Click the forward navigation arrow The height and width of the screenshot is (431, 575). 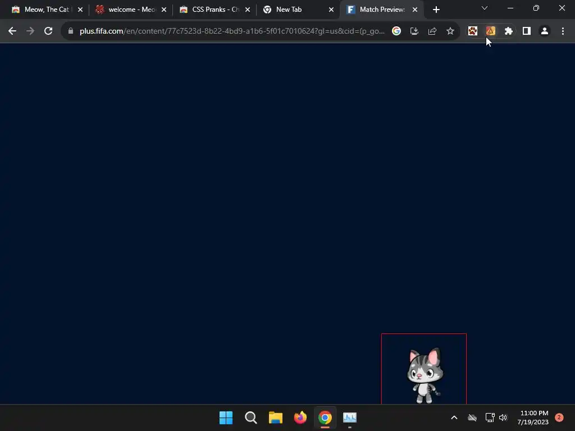30,31
